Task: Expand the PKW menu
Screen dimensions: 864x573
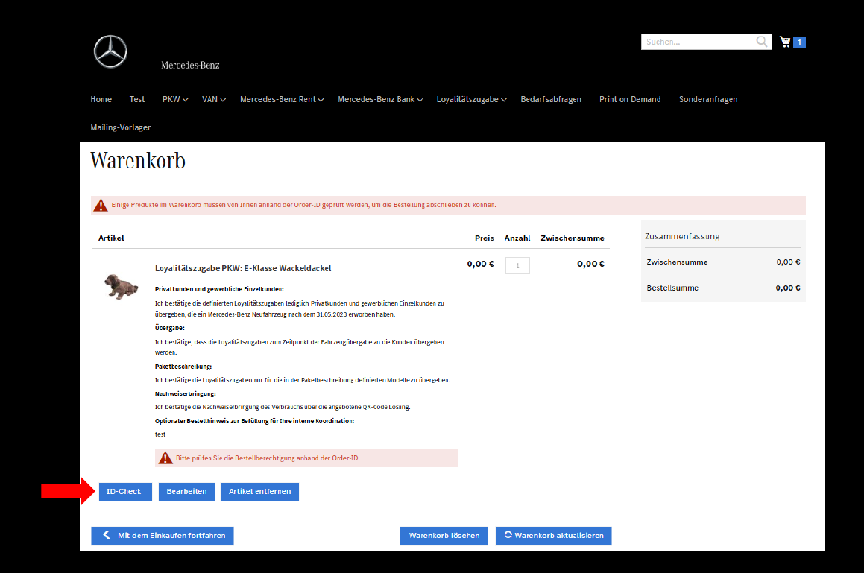Action: (x=175, y=99)
